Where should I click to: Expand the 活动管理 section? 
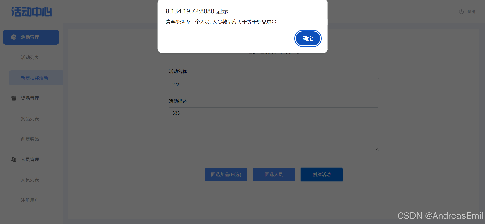31,37
